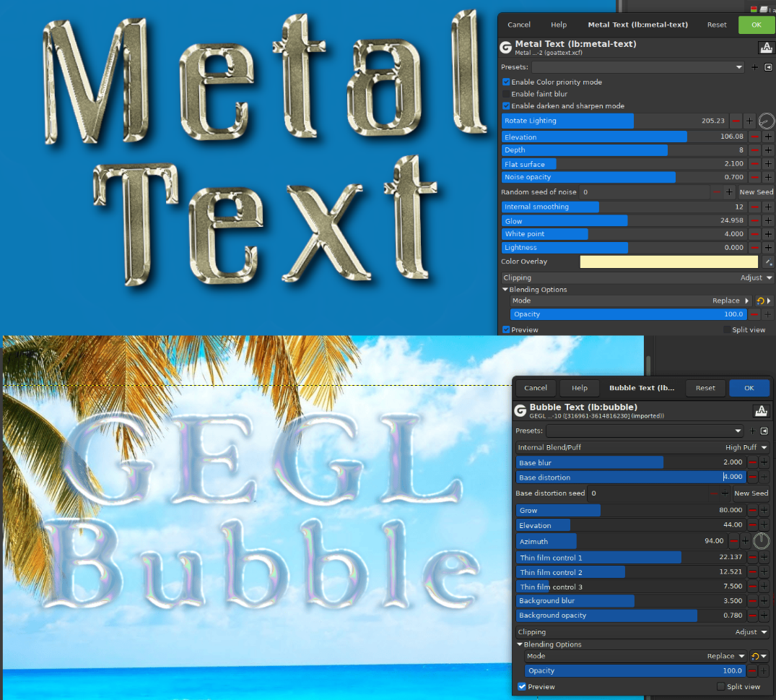776x700 pixels.
Task: Click OK in Metal Text dialog
Action: [x=757, y=25]
